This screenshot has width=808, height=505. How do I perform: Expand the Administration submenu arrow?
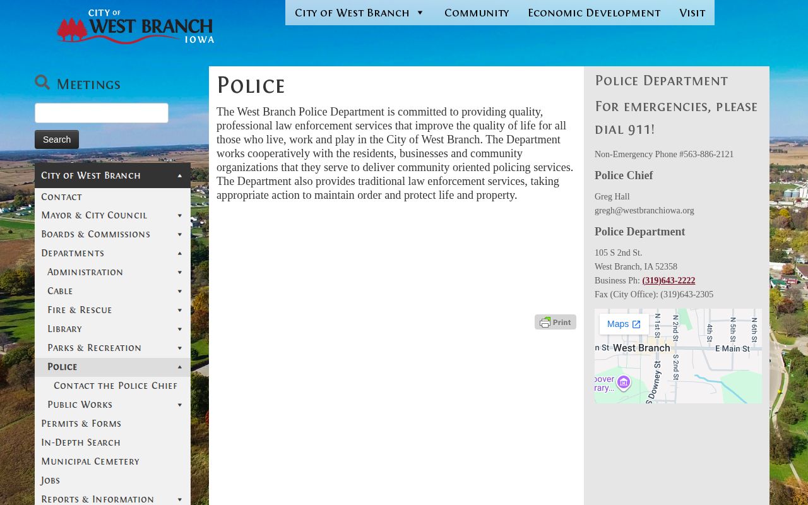point(180,272)
